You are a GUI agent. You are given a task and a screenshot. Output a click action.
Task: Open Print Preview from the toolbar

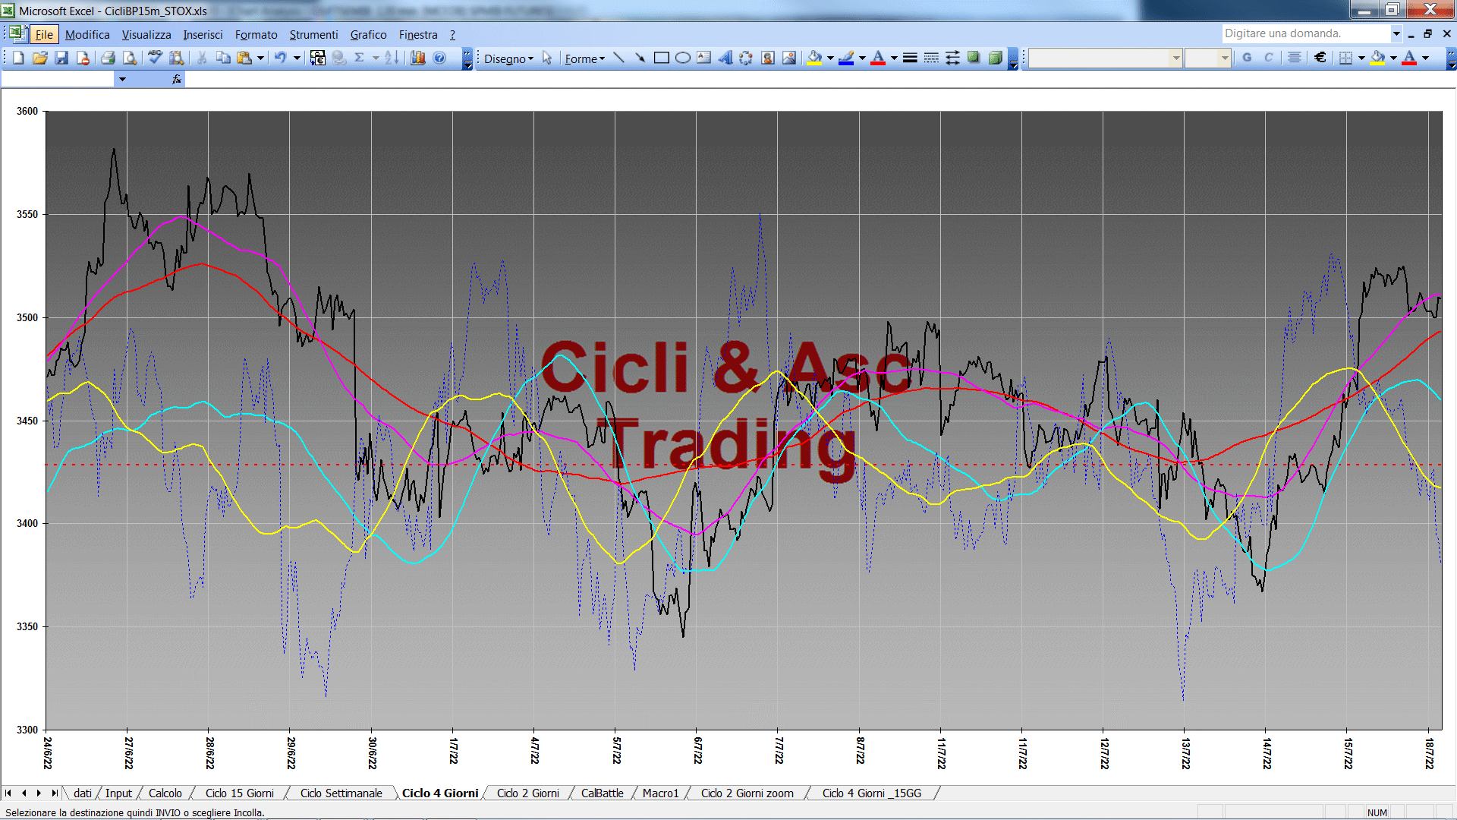130,58
